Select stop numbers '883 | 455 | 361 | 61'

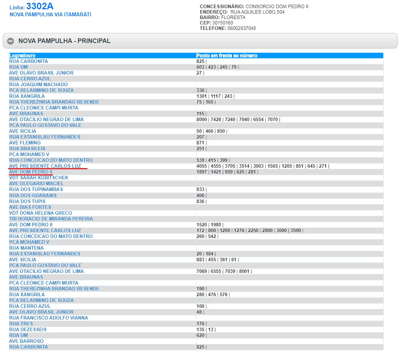click(x=218, y=260)
